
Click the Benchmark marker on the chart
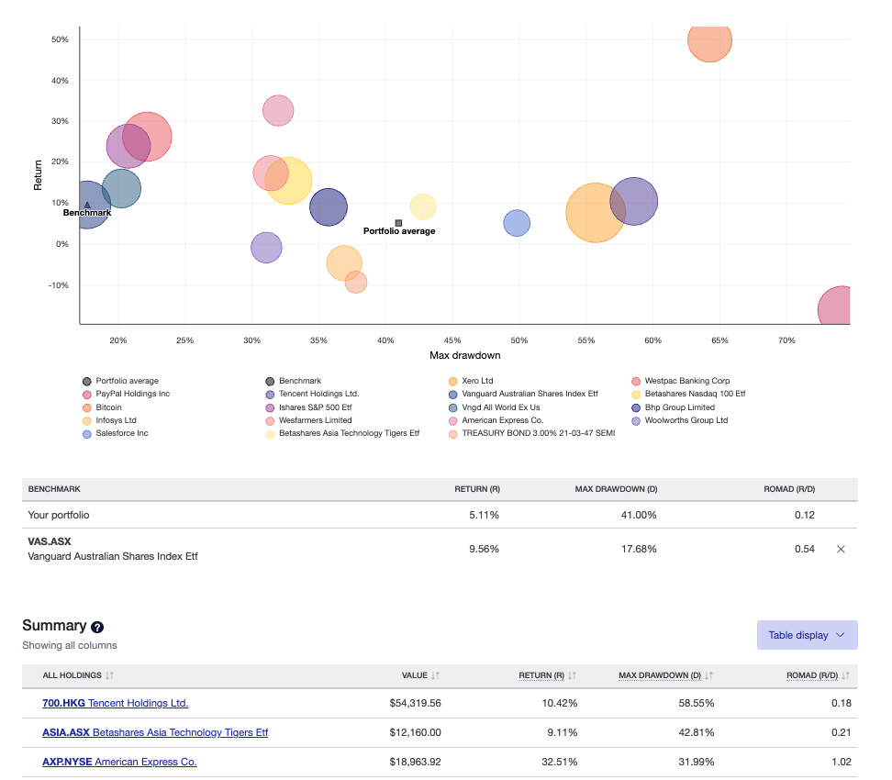coord(87,206)
